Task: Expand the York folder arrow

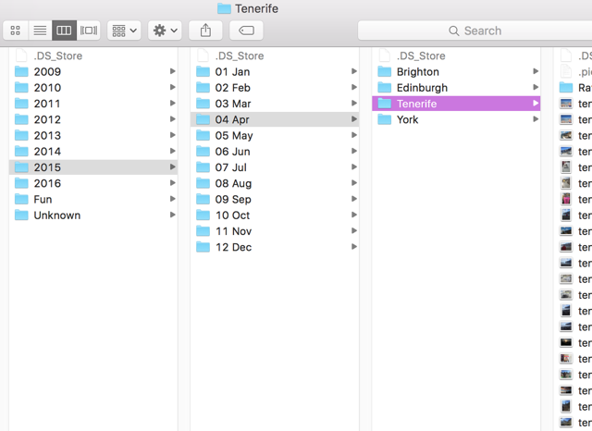Action: click(x=536, y=119)
